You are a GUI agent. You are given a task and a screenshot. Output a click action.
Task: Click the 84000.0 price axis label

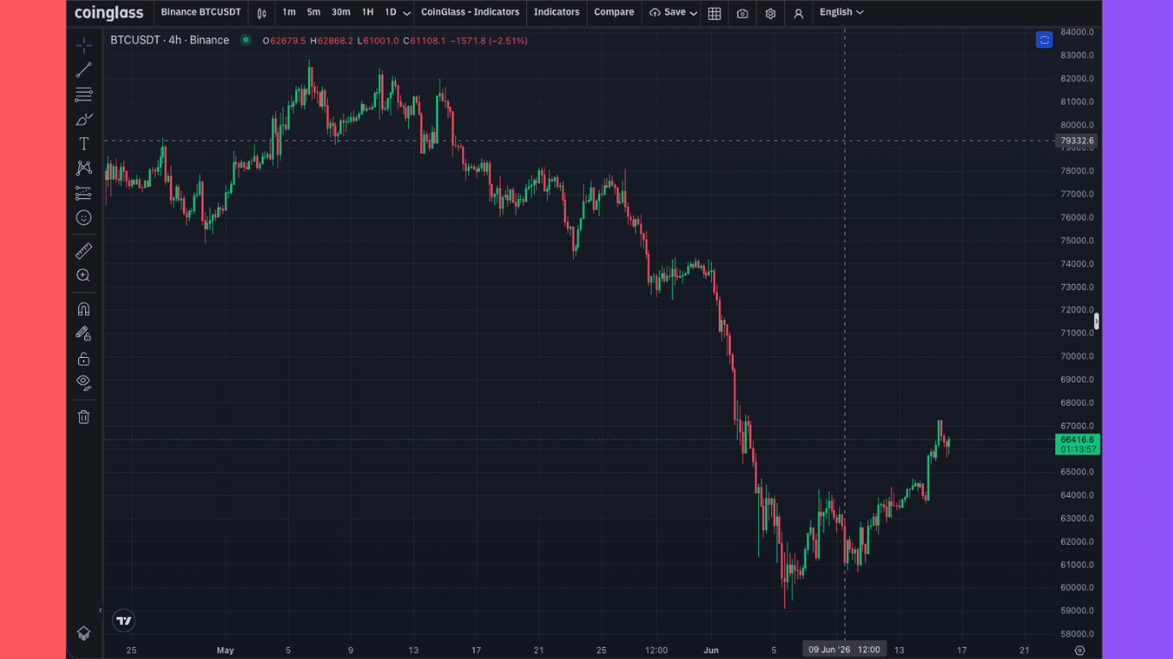[x=1077, y=33]
